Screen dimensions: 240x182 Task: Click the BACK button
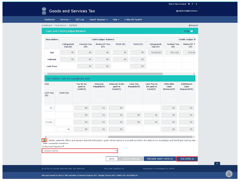point(112,159)
